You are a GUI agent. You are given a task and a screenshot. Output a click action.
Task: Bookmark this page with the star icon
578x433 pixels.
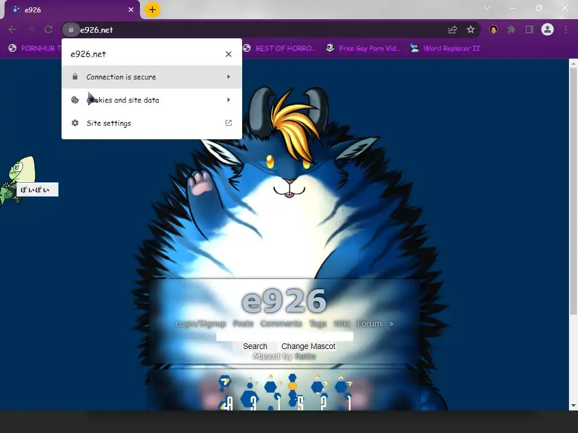(471, 30)
